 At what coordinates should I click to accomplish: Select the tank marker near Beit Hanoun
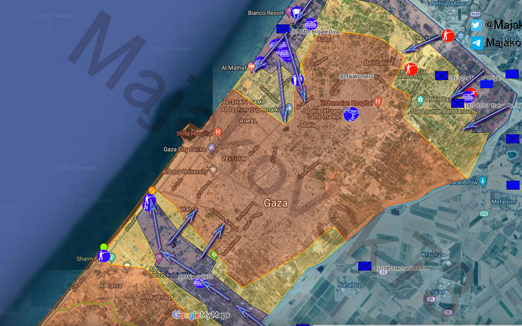[x=468, y=97]
